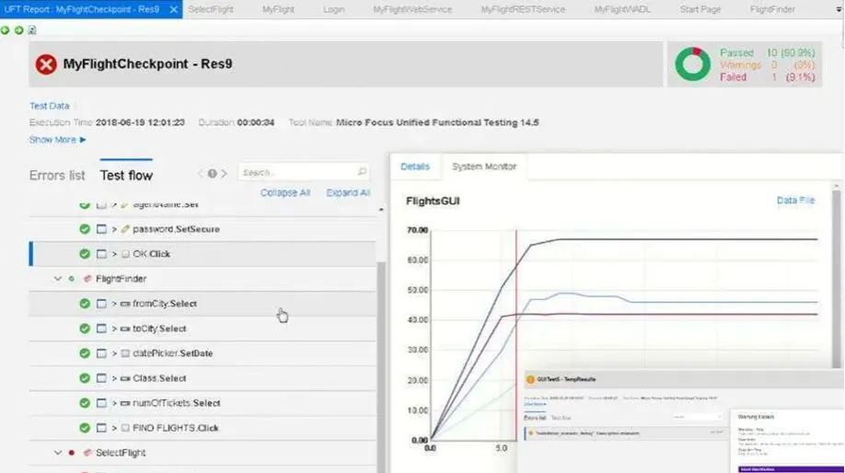Screen dimensions: 845x473
Task: Close the UFT Report tab
Action: point(174,9)
